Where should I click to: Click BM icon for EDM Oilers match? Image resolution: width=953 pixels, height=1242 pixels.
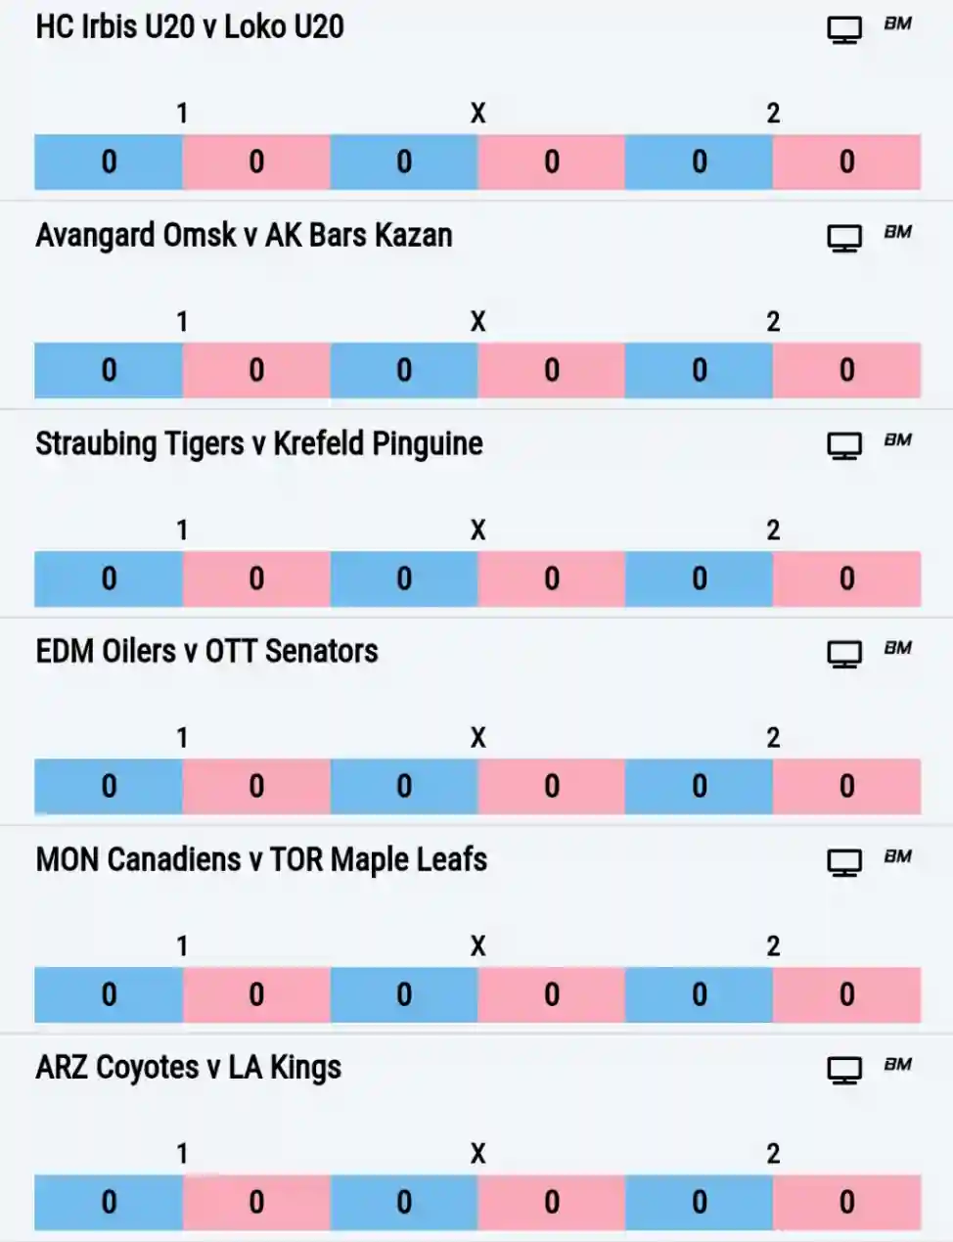tap(897, 648)
